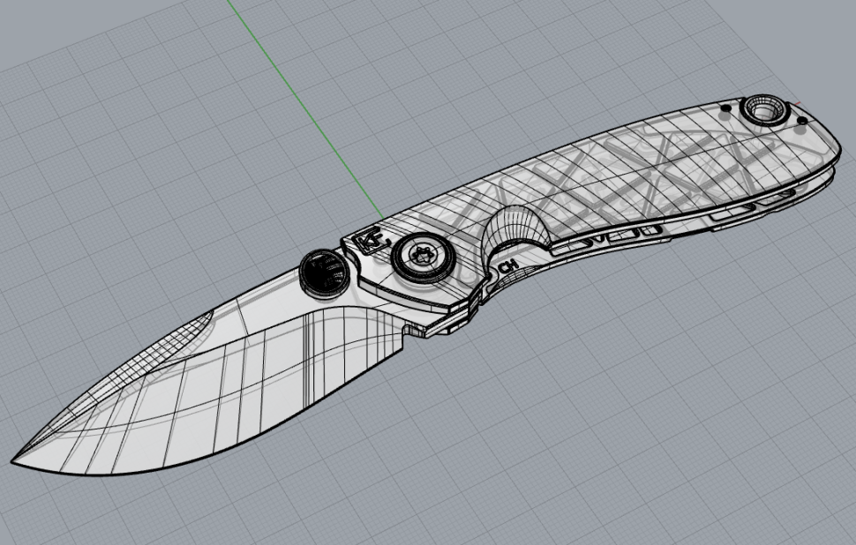This screenshot has width=856, height=545.
Task: Click the KF maker's mark engraving
Action: tap(367, 242)
